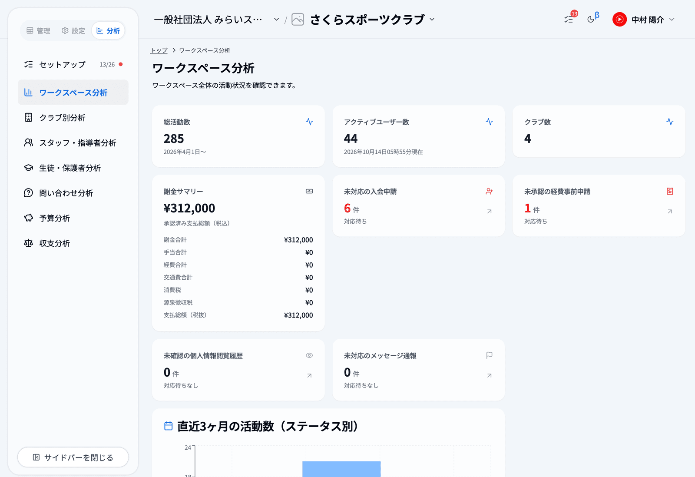Click the blue bar in activity chart
The image size is (695, 477).
[341, 469]
